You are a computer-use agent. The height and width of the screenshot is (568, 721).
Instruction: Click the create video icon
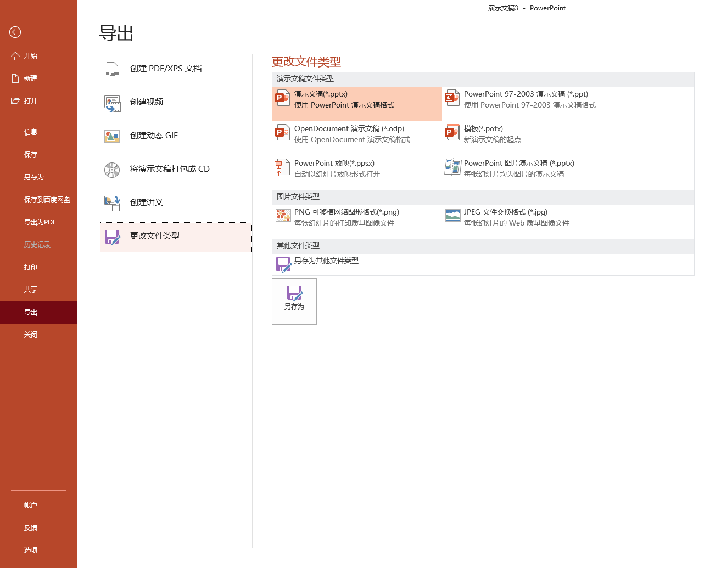click(112, 103)
